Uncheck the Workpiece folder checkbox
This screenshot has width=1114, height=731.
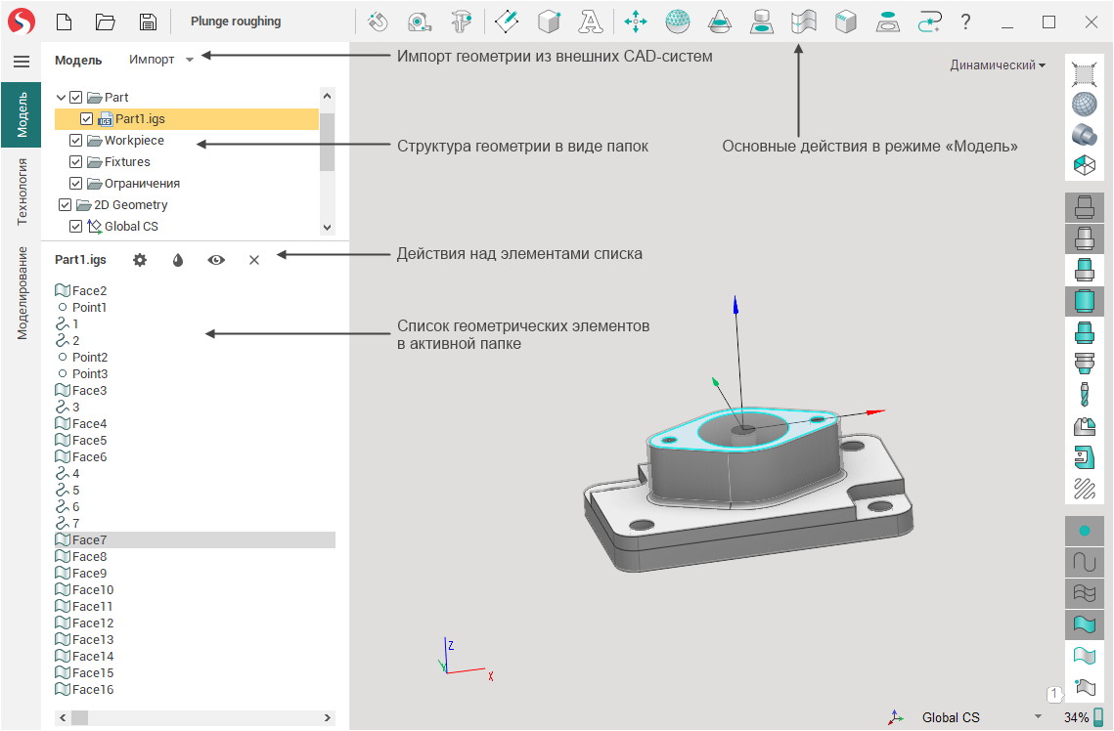click(76, 141)
